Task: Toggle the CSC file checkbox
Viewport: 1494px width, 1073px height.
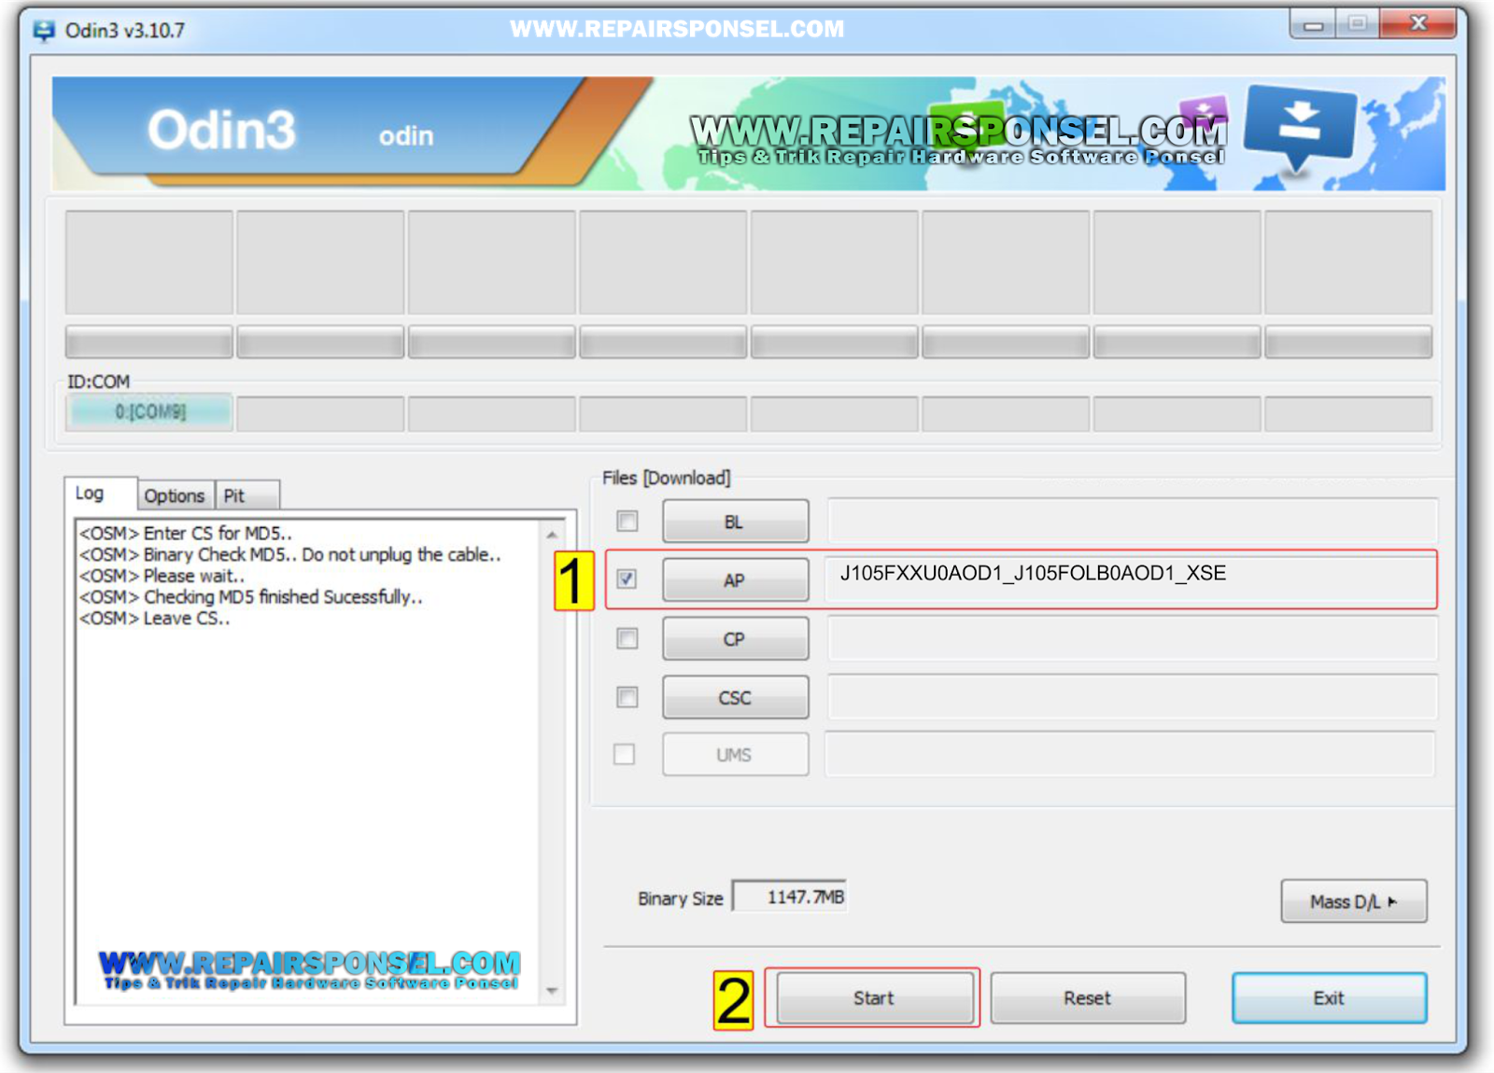Action: 627,697
